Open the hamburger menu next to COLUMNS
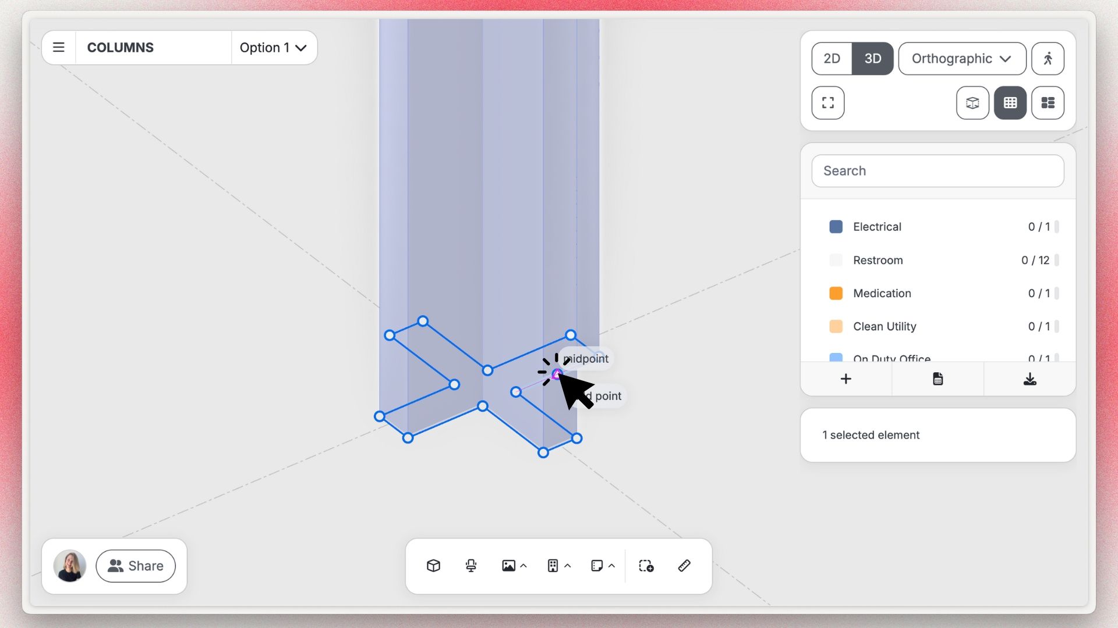1118x628 pixels. tap(58, 48)
